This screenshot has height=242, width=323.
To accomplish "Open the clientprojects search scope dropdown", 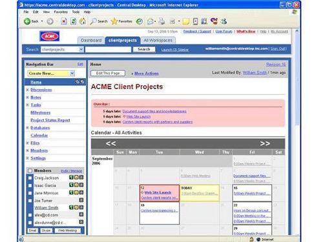I will coord(62,50).
